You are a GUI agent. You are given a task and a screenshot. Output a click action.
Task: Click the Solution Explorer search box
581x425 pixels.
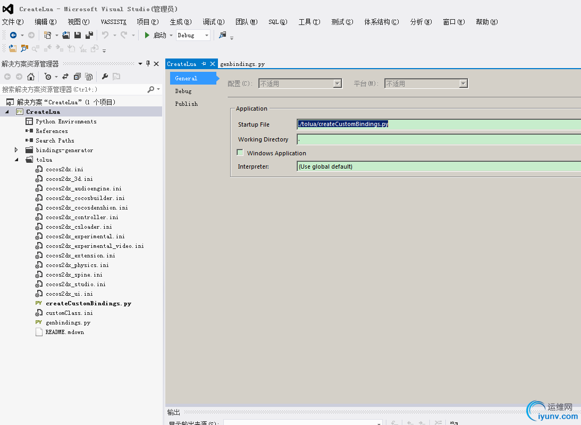[x=74, y=89]
